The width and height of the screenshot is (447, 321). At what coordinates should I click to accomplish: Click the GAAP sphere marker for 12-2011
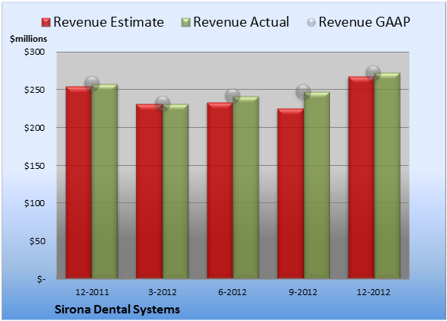coord(92,84)
